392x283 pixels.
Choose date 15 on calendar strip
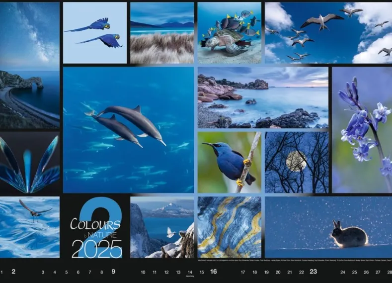(202, 272)
